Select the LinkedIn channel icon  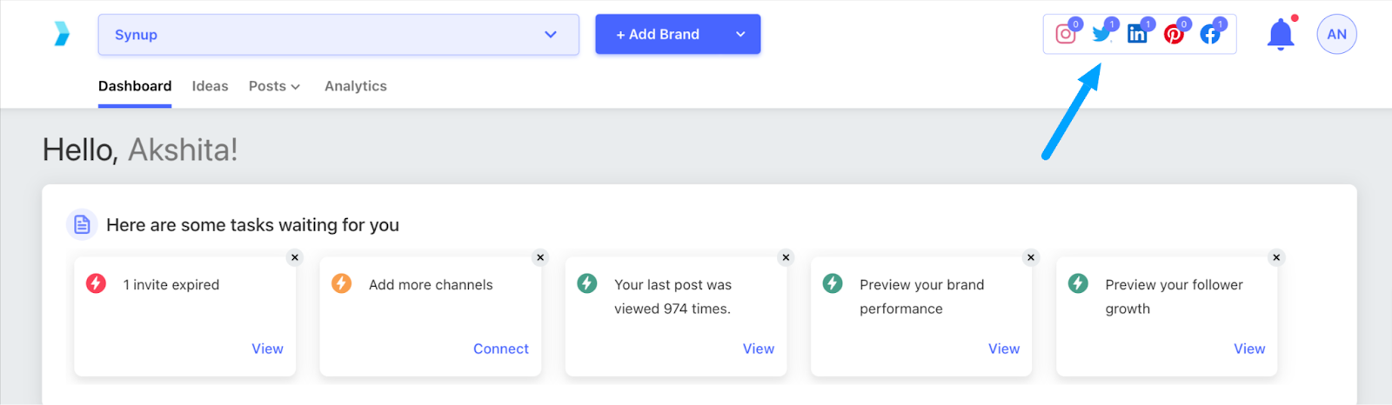pyautogui.click(x=1137, y=35)
